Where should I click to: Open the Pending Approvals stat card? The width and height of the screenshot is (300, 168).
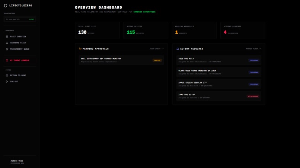194,30
